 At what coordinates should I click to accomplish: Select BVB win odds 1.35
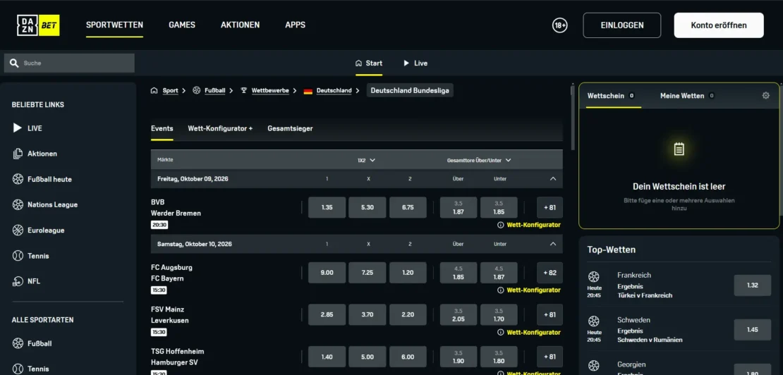pos(327,207)
